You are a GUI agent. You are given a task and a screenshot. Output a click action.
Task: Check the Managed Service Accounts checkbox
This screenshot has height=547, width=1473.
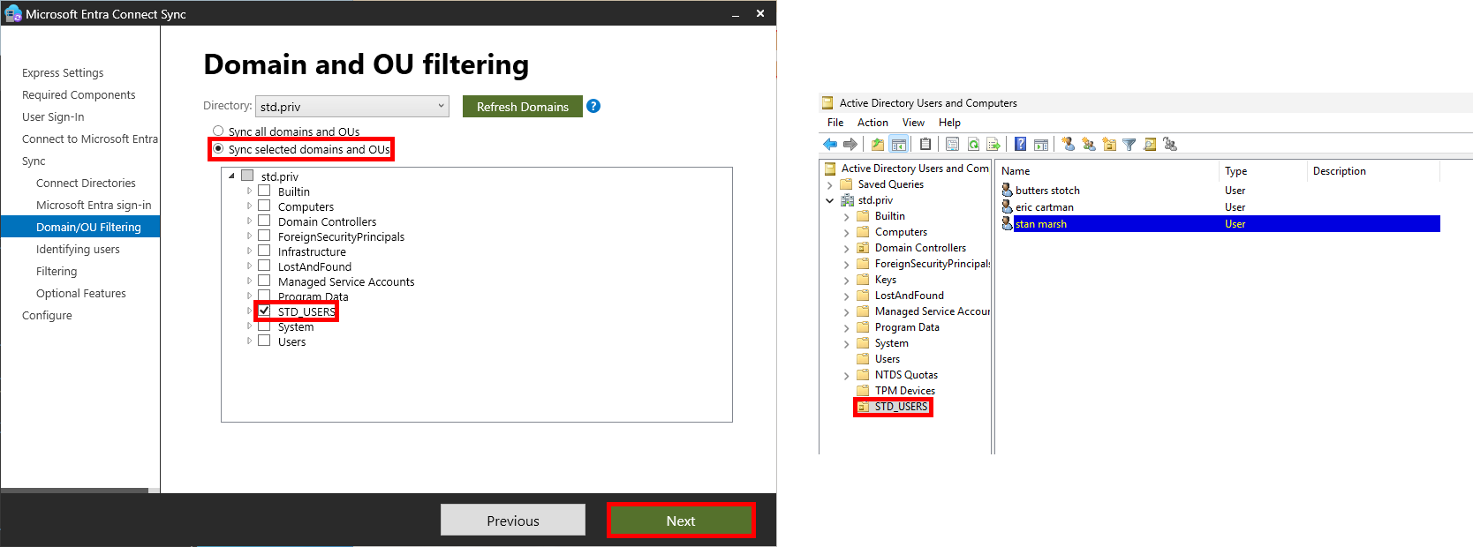(x=264, y=281)
